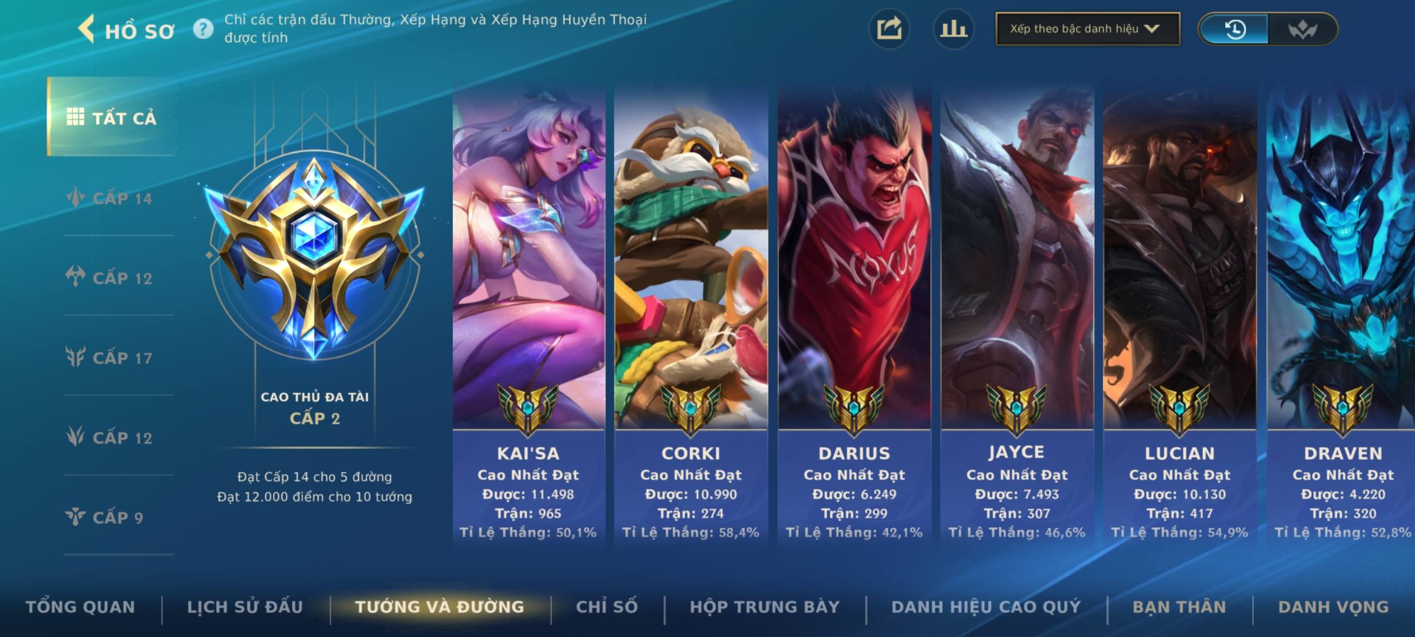
Task: Select the Tất Cả grid filter
Action: coord(112,117)
